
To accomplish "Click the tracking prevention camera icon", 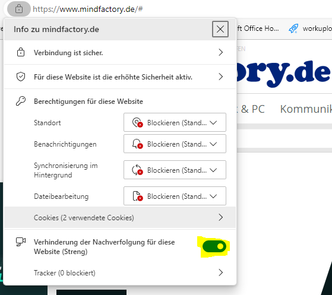I will (21, 242).
